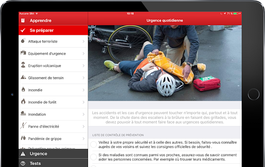Click the volcano icon for Eruption volcanique
Viewport: 265px width, 167px height.
(x=23, y=65)
